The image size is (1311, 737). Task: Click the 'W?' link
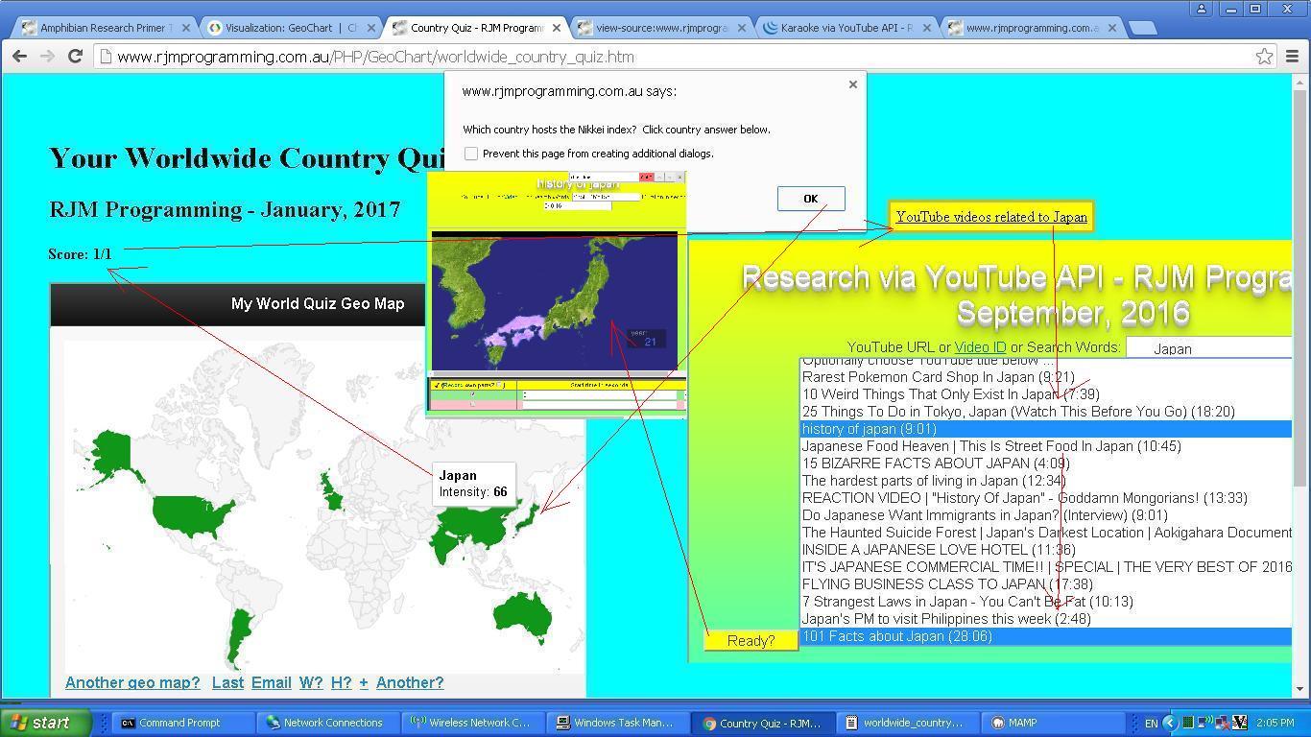tap(311, 682)
